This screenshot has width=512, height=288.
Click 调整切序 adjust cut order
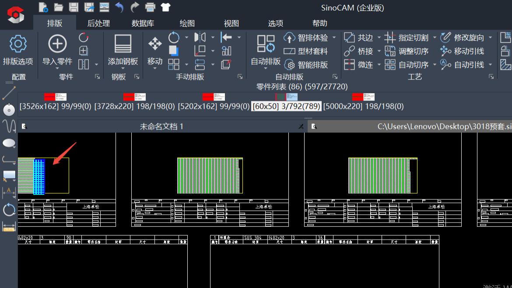tap(406, 51)
